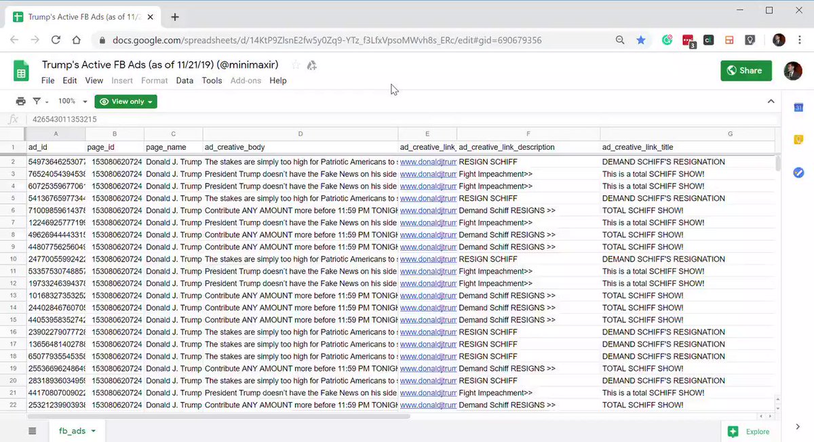The width and height of the screenshot is (814, 442).
Task: Open the View only dropdown
Action: point(126,101)
